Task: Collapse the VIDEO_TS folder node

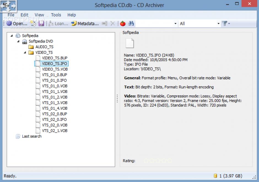Action: 25,53
